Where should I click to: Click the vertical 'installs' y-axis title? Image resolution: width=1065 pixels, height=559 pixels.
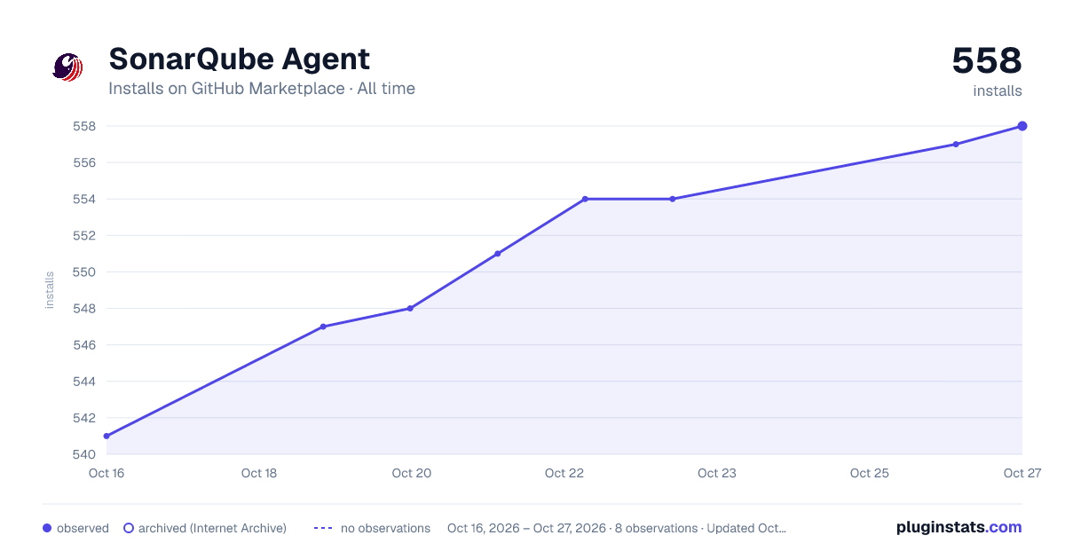[x=50, y=290]
